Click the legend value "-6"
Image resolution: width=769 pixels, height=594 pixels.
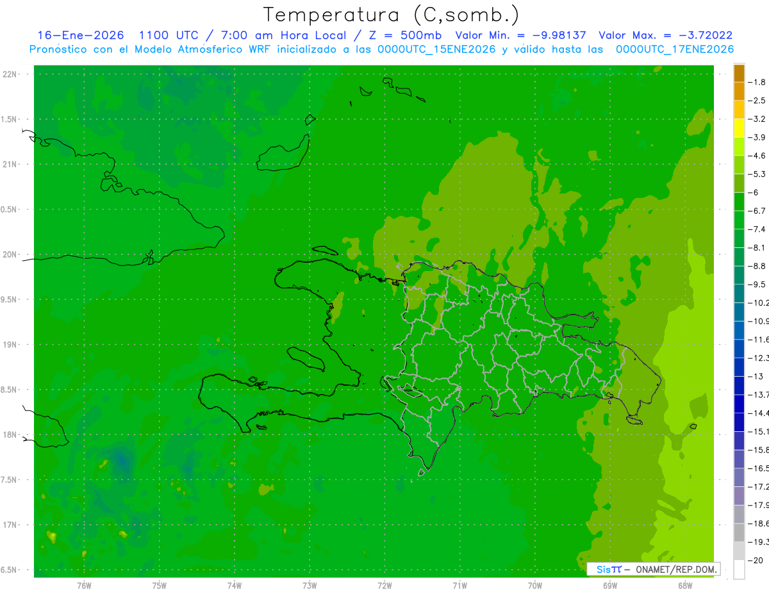click(x=754, y=192)
